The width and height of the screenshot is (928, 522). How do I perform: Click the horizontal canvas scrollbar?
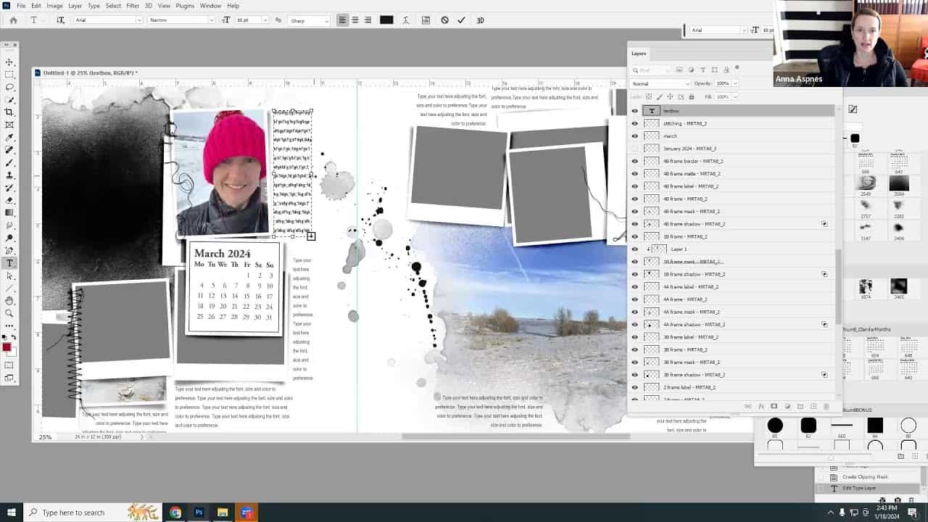pyautogui.click(x=515, y=437)
